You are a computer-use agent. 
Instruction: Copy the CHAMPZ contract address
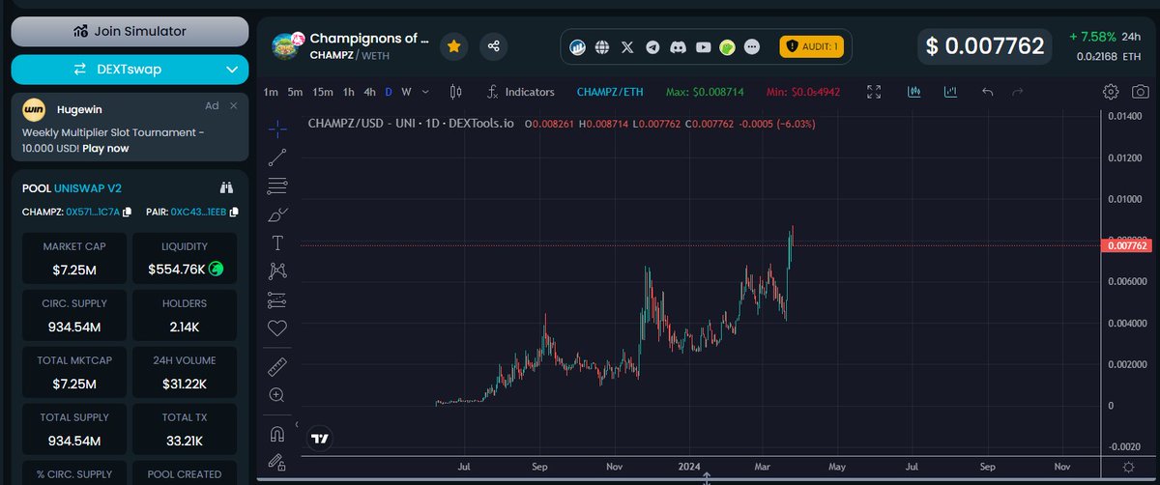pyautogui.click(x=127, y=212)
